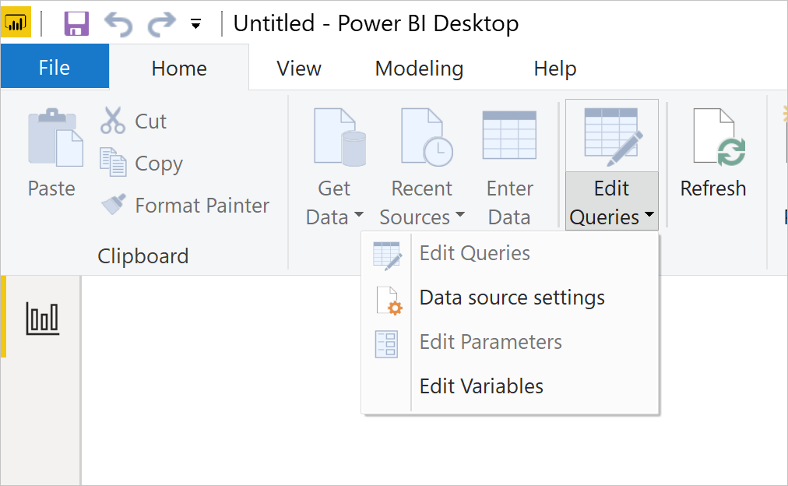Undo the last action
788x486 pixels.
pyautogui.click(x=118, y=24)
